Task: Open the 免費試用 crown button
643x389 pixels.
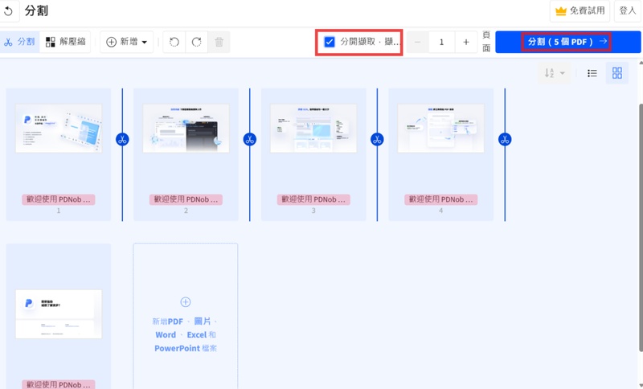Action: pyautogui.click(x=580, y=11)
